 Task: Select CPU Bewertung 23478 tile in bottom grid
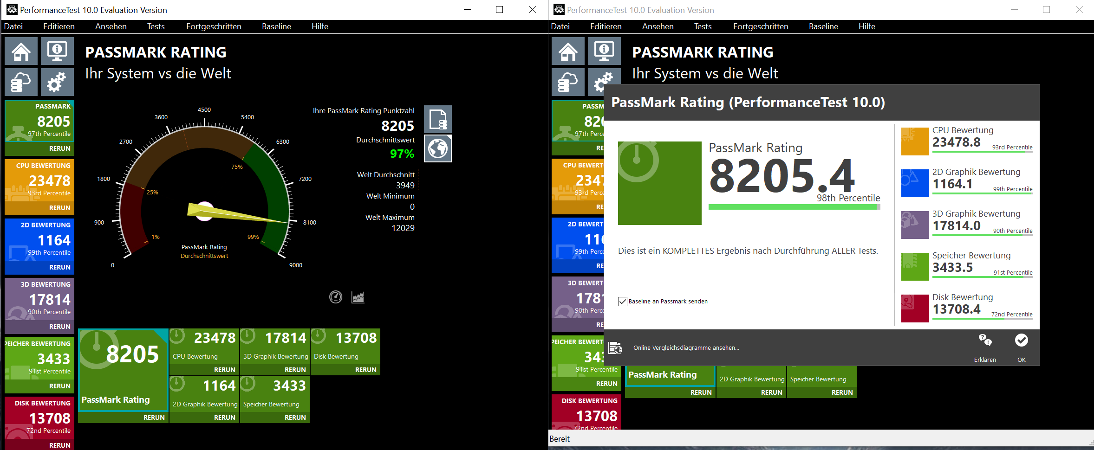[204, 347]
